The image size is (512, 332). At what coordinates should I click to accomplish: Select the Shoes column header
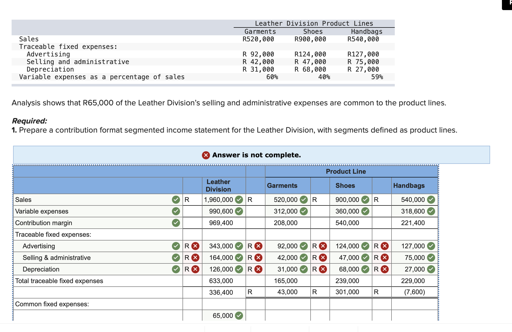[345, 186]
